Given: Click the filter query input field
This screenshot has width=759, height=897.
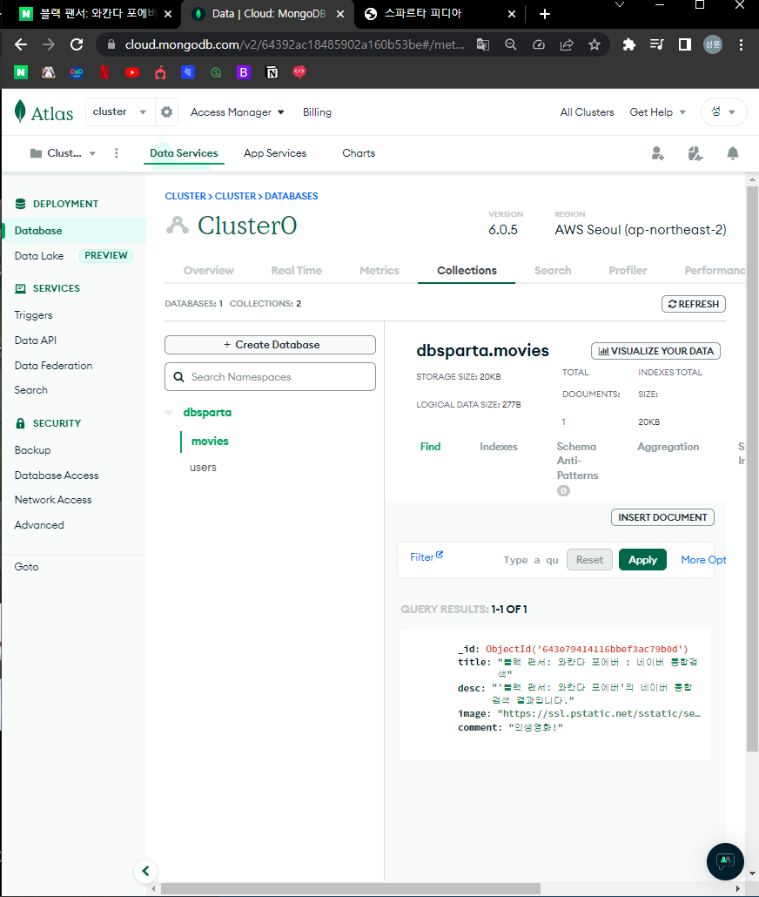Looking at the screenshot, I should (530, 560).
